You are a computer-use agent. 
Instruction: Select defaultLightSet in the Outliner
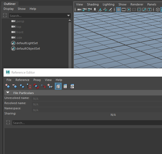pyautogui.click(x=27, y=43)
